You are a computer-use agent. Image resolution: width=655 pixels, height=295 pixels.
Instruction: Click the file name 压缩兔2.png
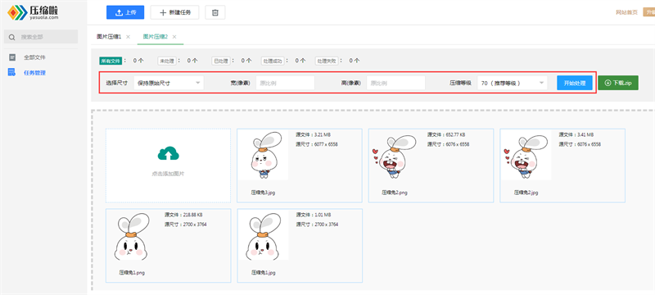click(395, 193)
